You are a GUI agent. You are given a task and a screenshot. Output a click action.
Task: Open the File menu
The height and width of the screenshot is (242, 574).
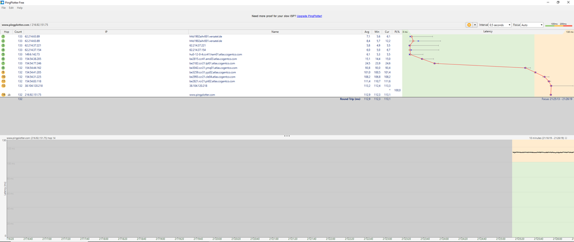point(3,7)
